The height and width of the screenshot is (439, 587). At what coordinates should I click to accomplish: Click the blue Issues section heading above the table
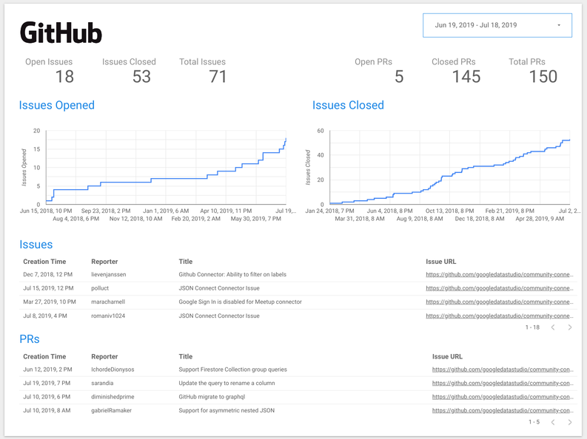coord(36,245)
